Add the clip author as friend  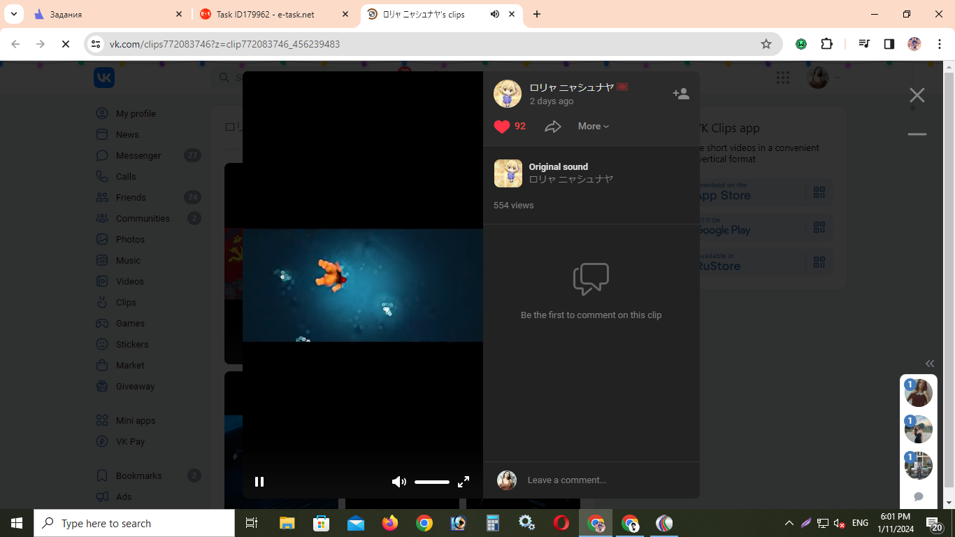pyautogui.click(x=681, y=94)
